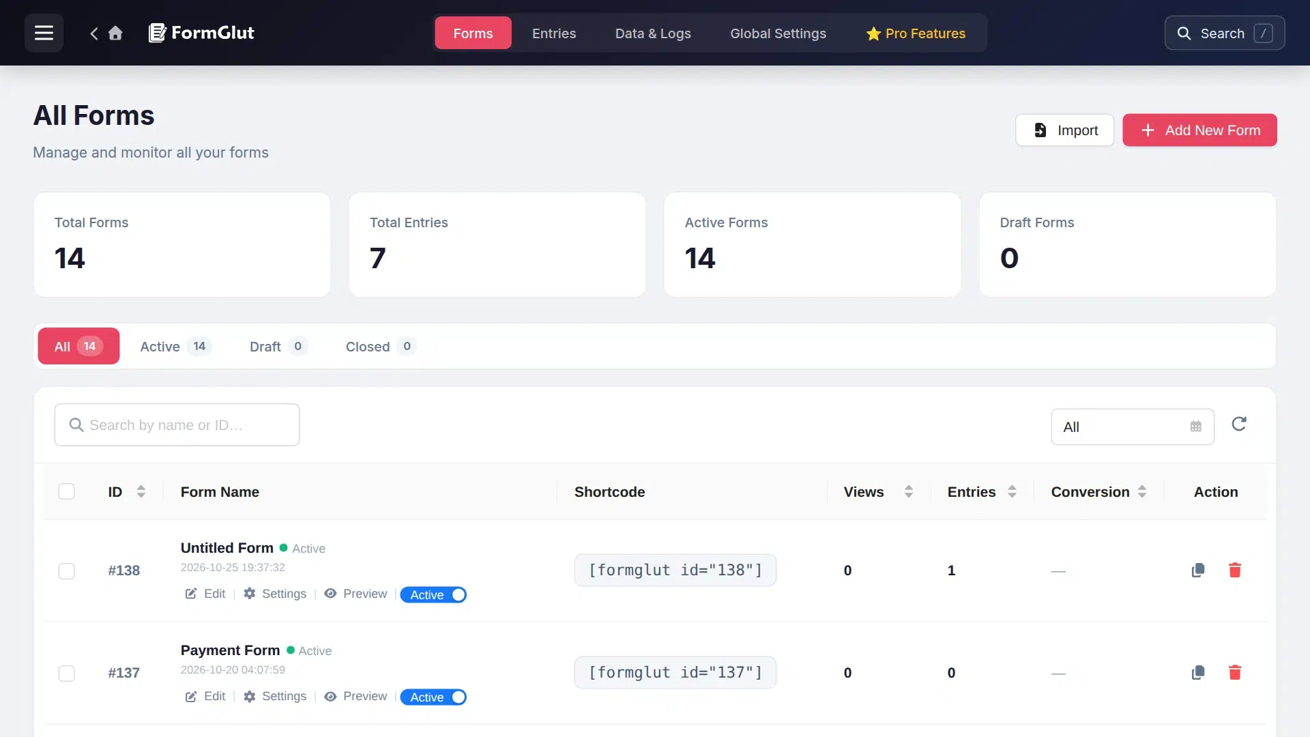Click the refresh icon beside date filter
The image size is (1310, 737).
click(1239, 424)
